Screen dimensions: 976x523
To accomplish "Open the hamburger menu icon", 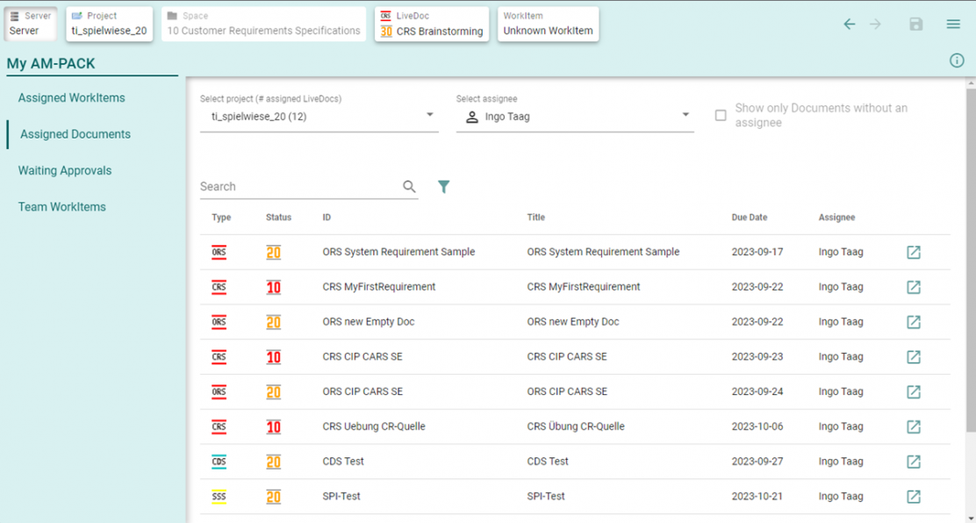I will pyautogui.click(x=953, y=25).
